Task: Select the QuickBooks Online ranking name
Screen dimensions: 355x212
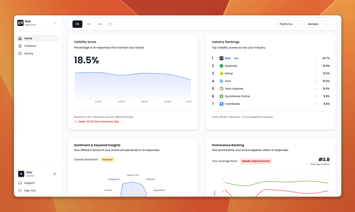Action: click(x=237, y=96)
